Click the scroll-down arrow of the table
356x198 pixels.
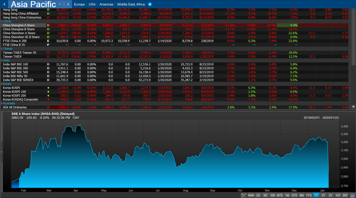tap(353, 107)
